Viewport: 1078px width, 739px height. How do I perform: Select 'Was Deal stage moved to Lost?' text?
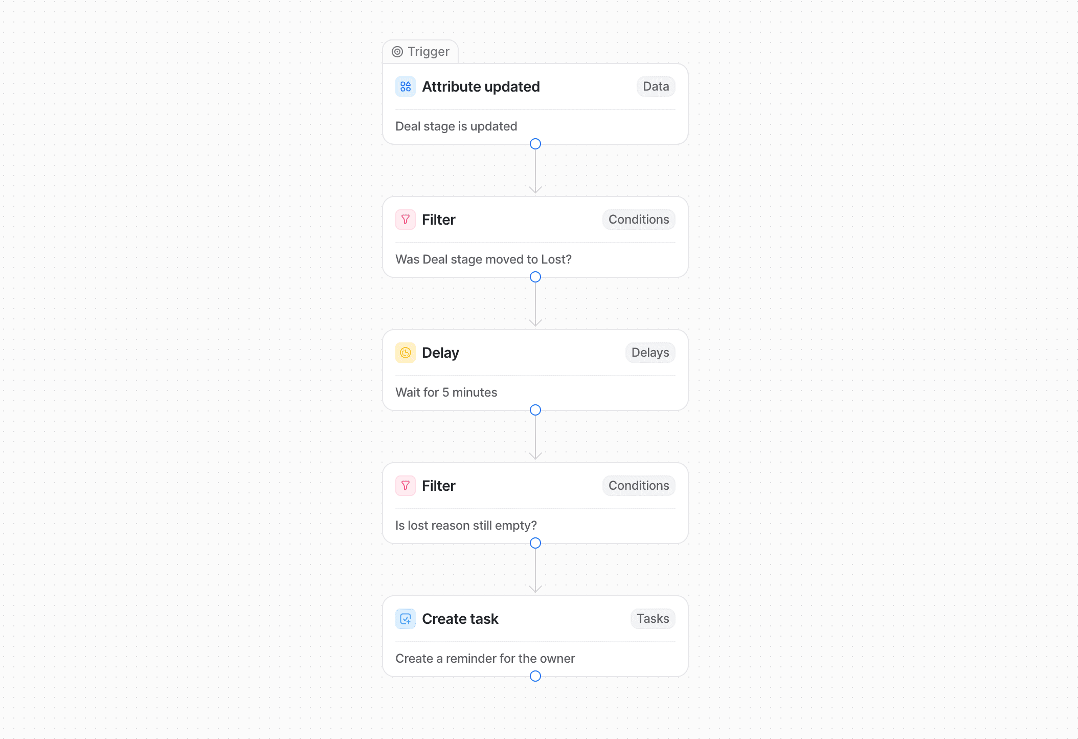point(483,259)
